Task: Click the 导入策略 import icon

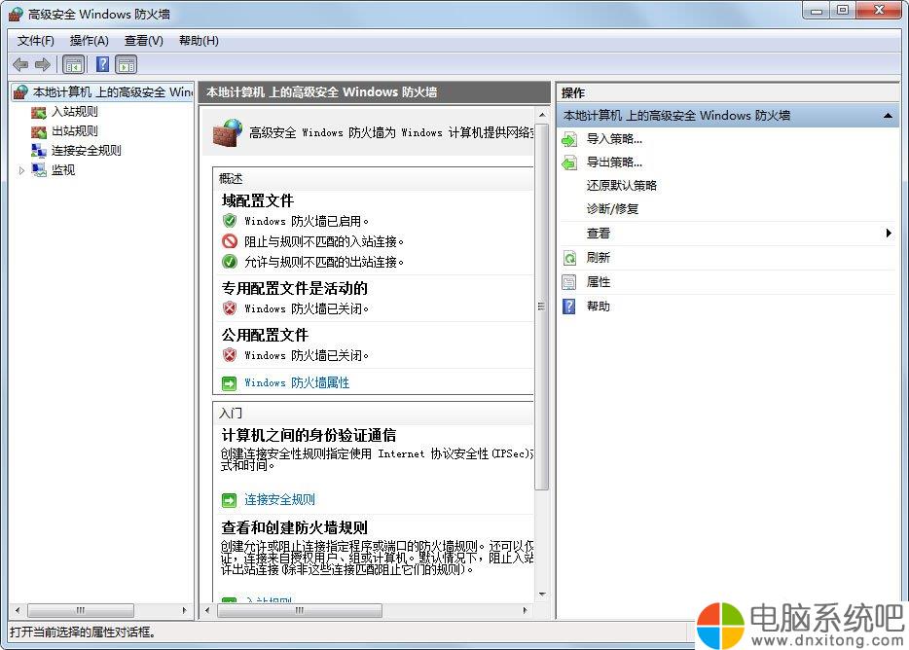Action: click(569, 139)
